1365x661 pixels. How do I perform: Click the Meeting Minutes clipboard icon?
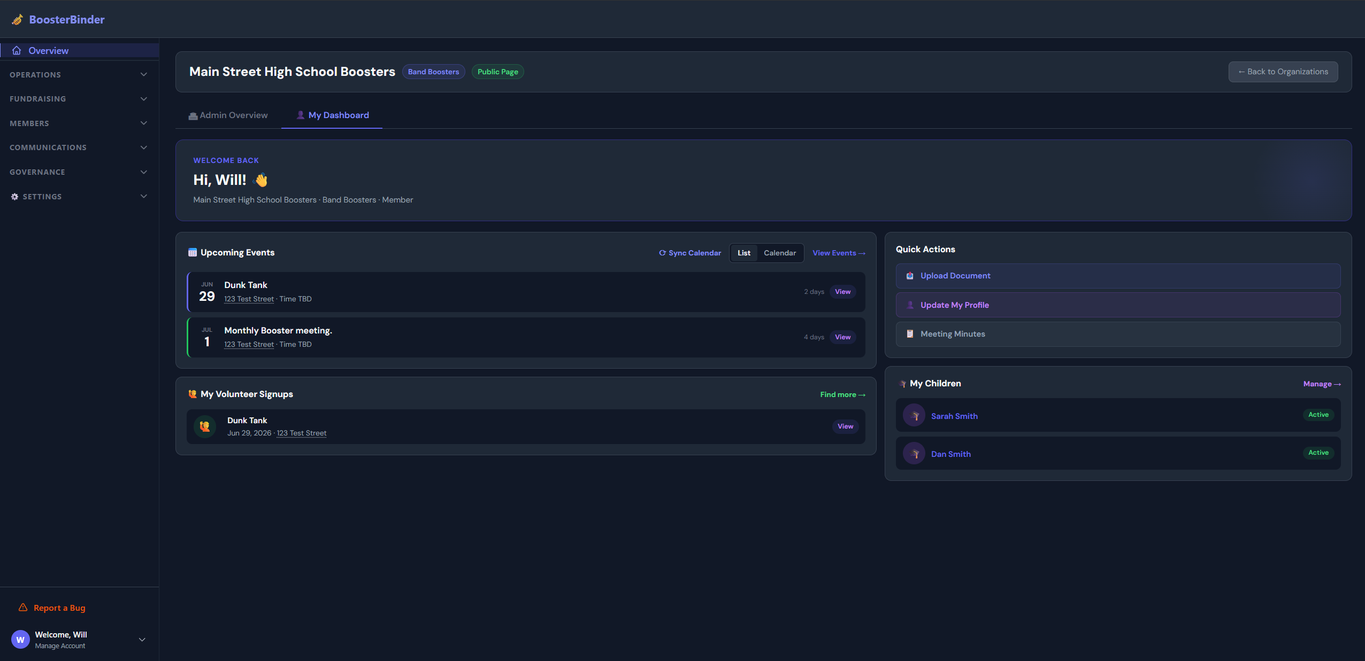click(910, 334)
